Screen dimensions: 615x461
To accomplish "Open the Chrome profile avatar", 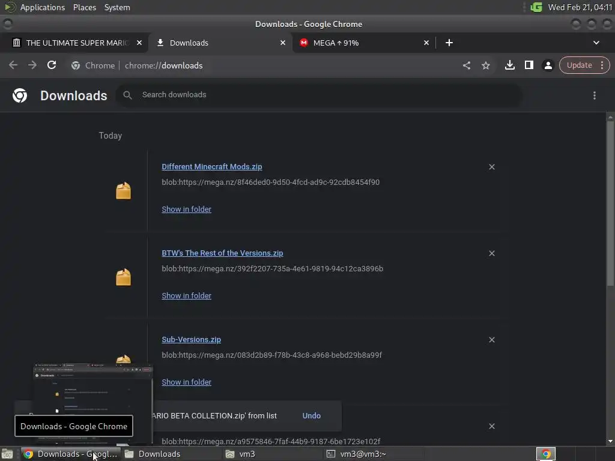I will [x=548, y=65].
